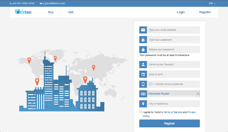Open the Buy menu item
Image resolution: width=228 pixels, height=132 pixels.
pyautogui.click(x=51, y=12)
